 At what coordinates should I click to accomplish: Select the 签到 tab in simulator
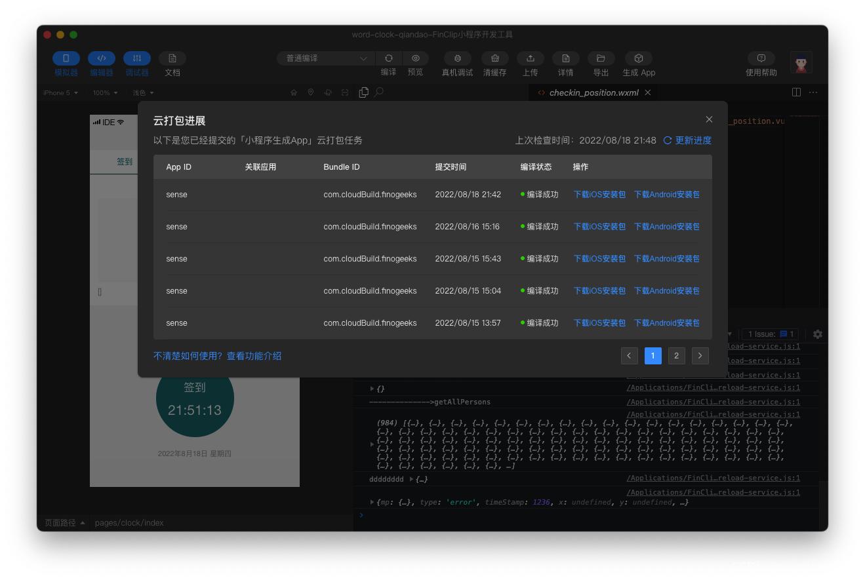pyautogui.click(x=125, y=161)
